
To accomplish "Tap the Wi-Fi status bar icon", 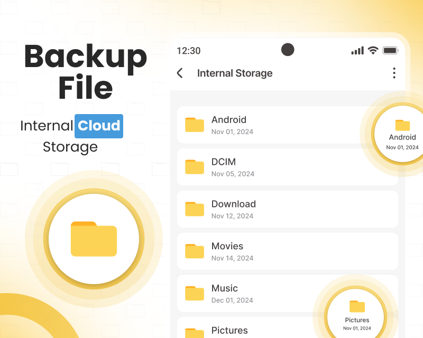I will click(x=373, y=51).
